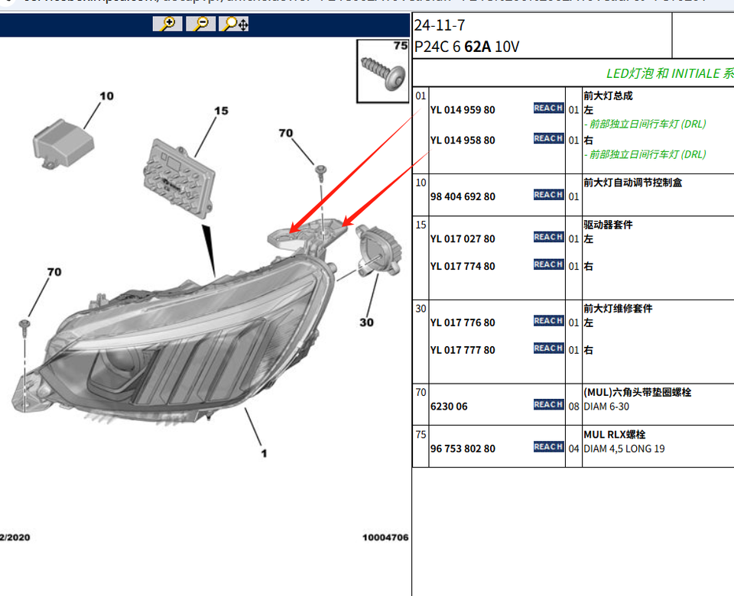Click REACH badge for part 96 753 802 80
Image resolution: width=734 pixels, height=596 pixels.
point(548,447)
